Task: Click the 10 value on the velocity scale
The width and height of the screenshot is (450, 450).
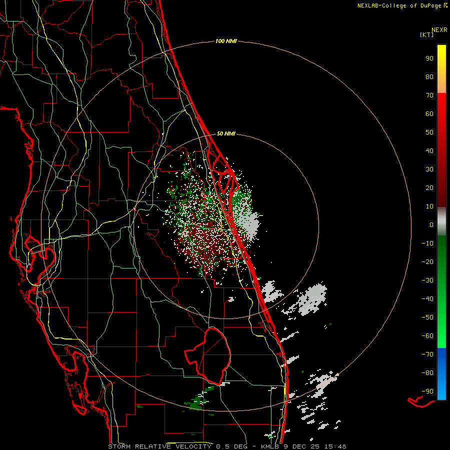Action: pyautogui.click(x=429, y=206)
